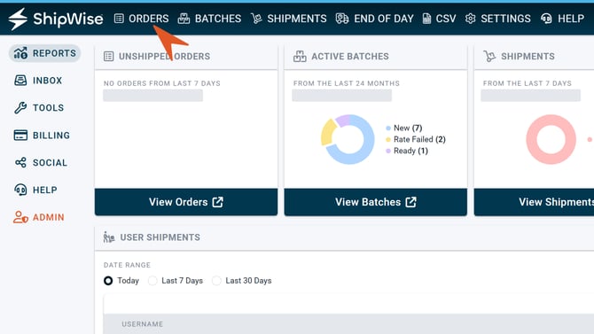Click the USERNAME column header
Screen dimensions: 594x334
(x=143, y=324)
